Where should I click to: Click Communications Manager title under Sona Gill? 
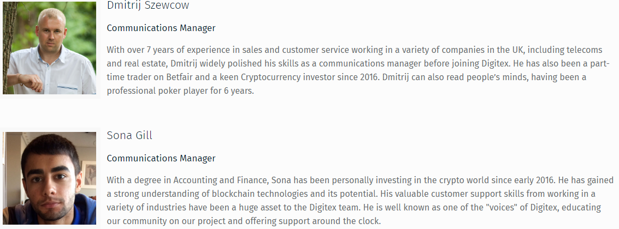tap(161, 159)
